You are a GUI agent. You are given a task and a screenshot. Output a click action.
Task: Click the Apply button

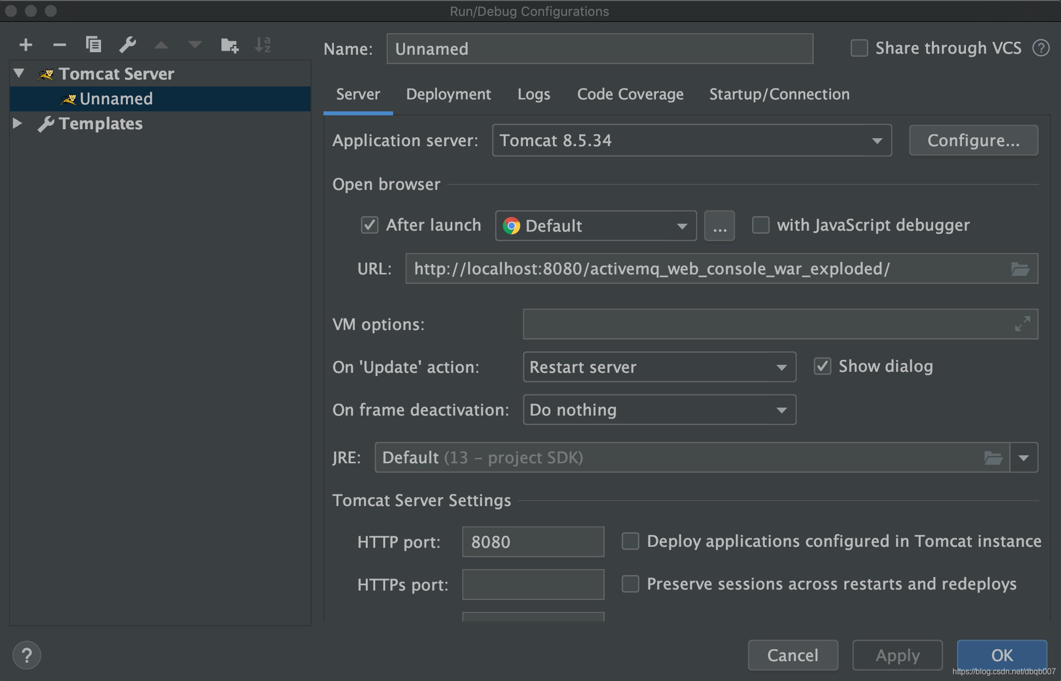coord(897,655)
